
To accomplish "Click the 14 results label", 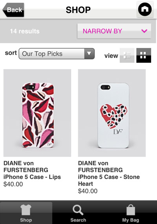I will pos(25,31).
